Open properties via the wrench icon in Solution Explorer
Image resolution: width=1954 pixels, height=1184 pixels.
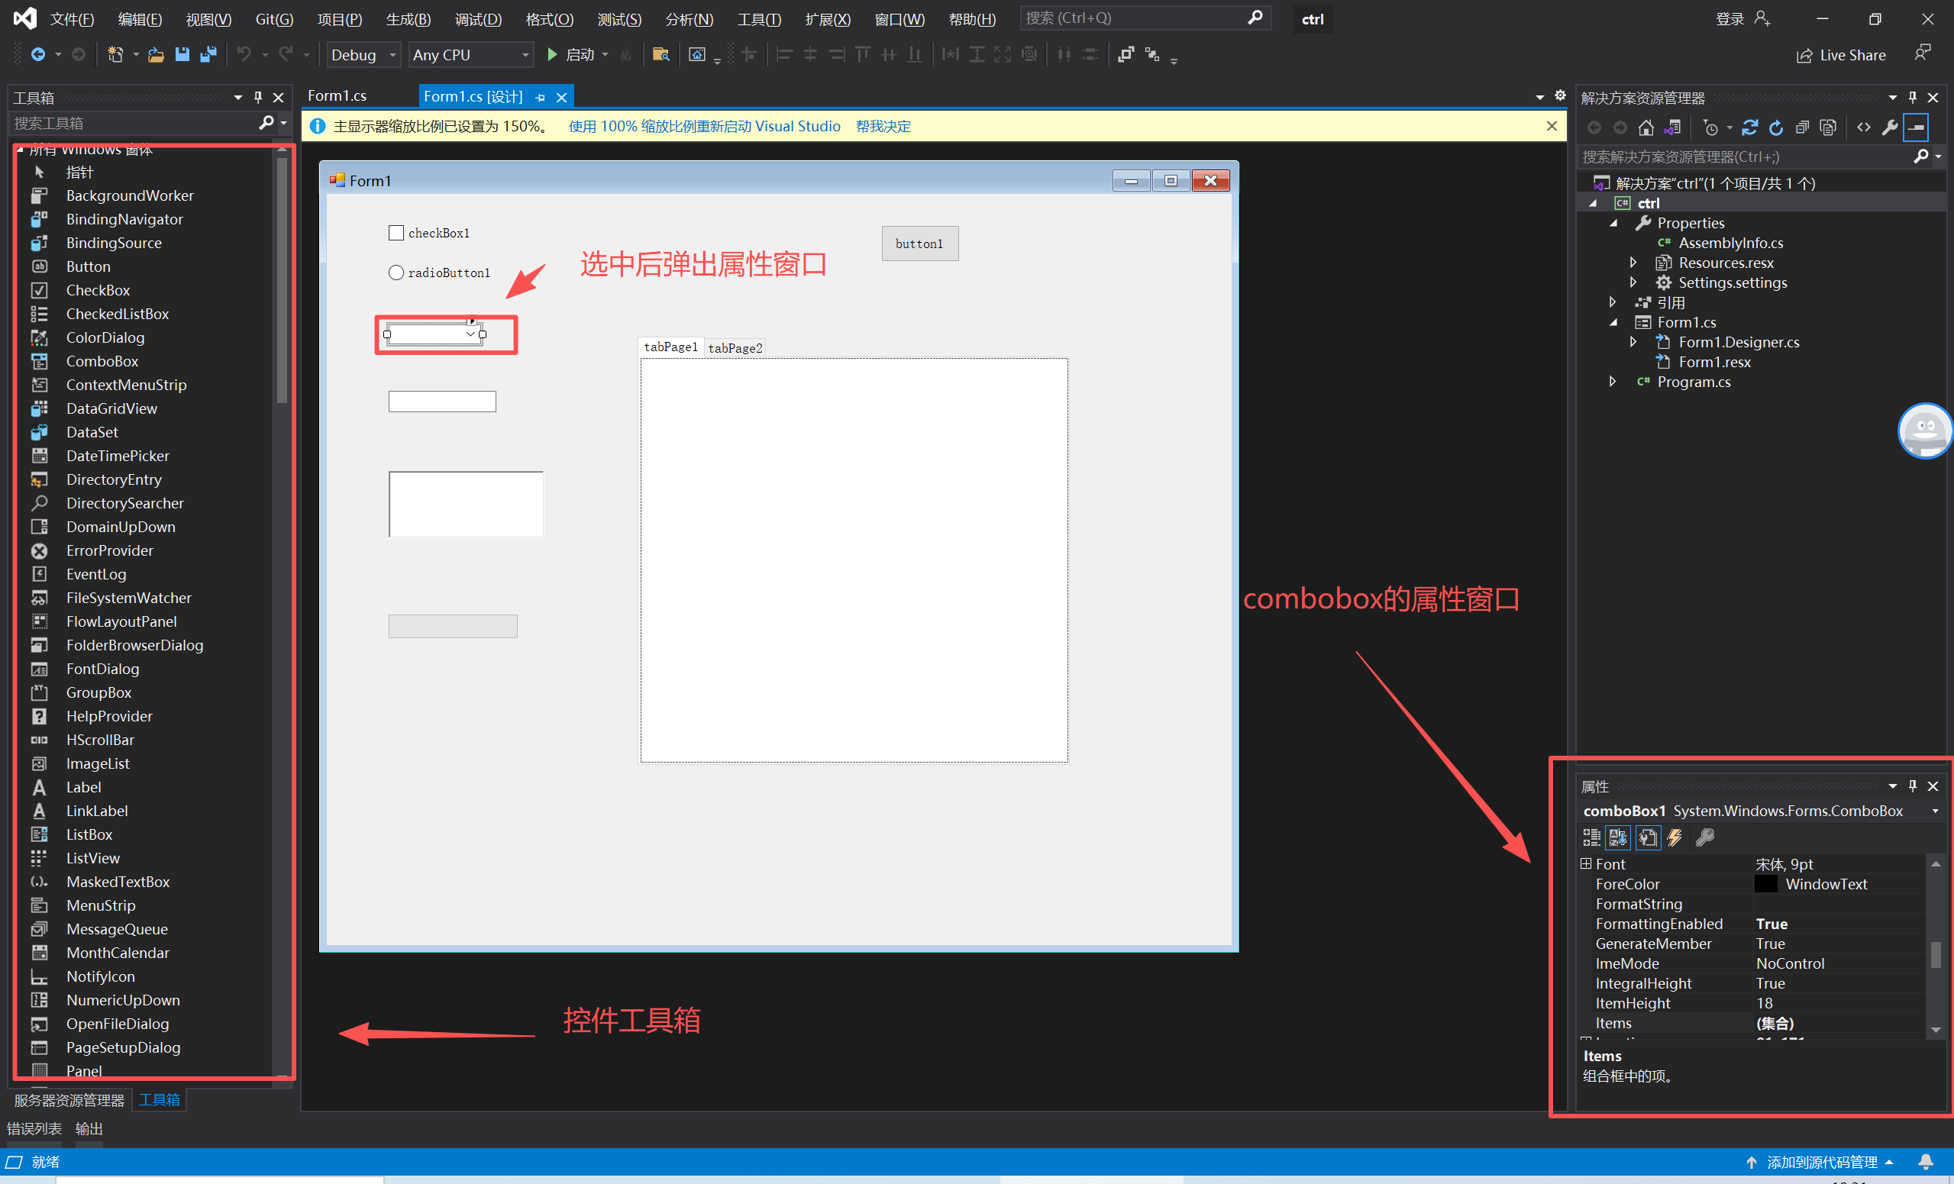pyautogui.click(x=1890, y=127)
